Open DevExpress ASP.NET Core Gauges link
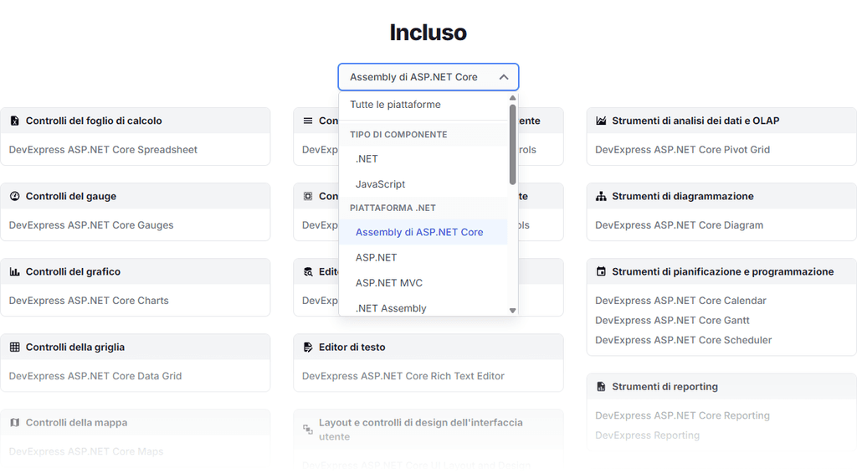857x474 pixels. click(x=90, y=225)
